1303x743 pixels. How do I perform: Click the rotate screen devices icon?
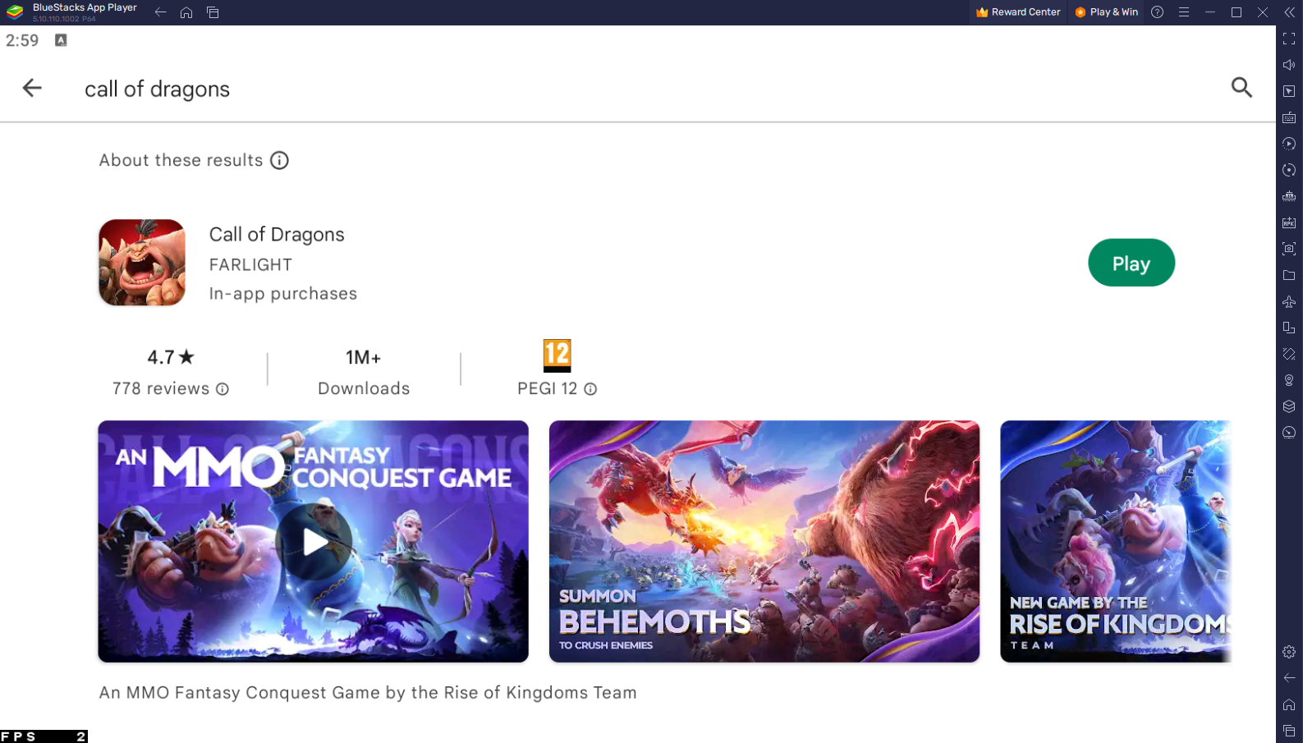point(1289,328)
